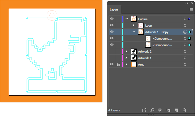The width and height of the screenshot is (195, 116).
Task: Click the Artwork 1 - Copy target circle
Action: tap(185, 32)
